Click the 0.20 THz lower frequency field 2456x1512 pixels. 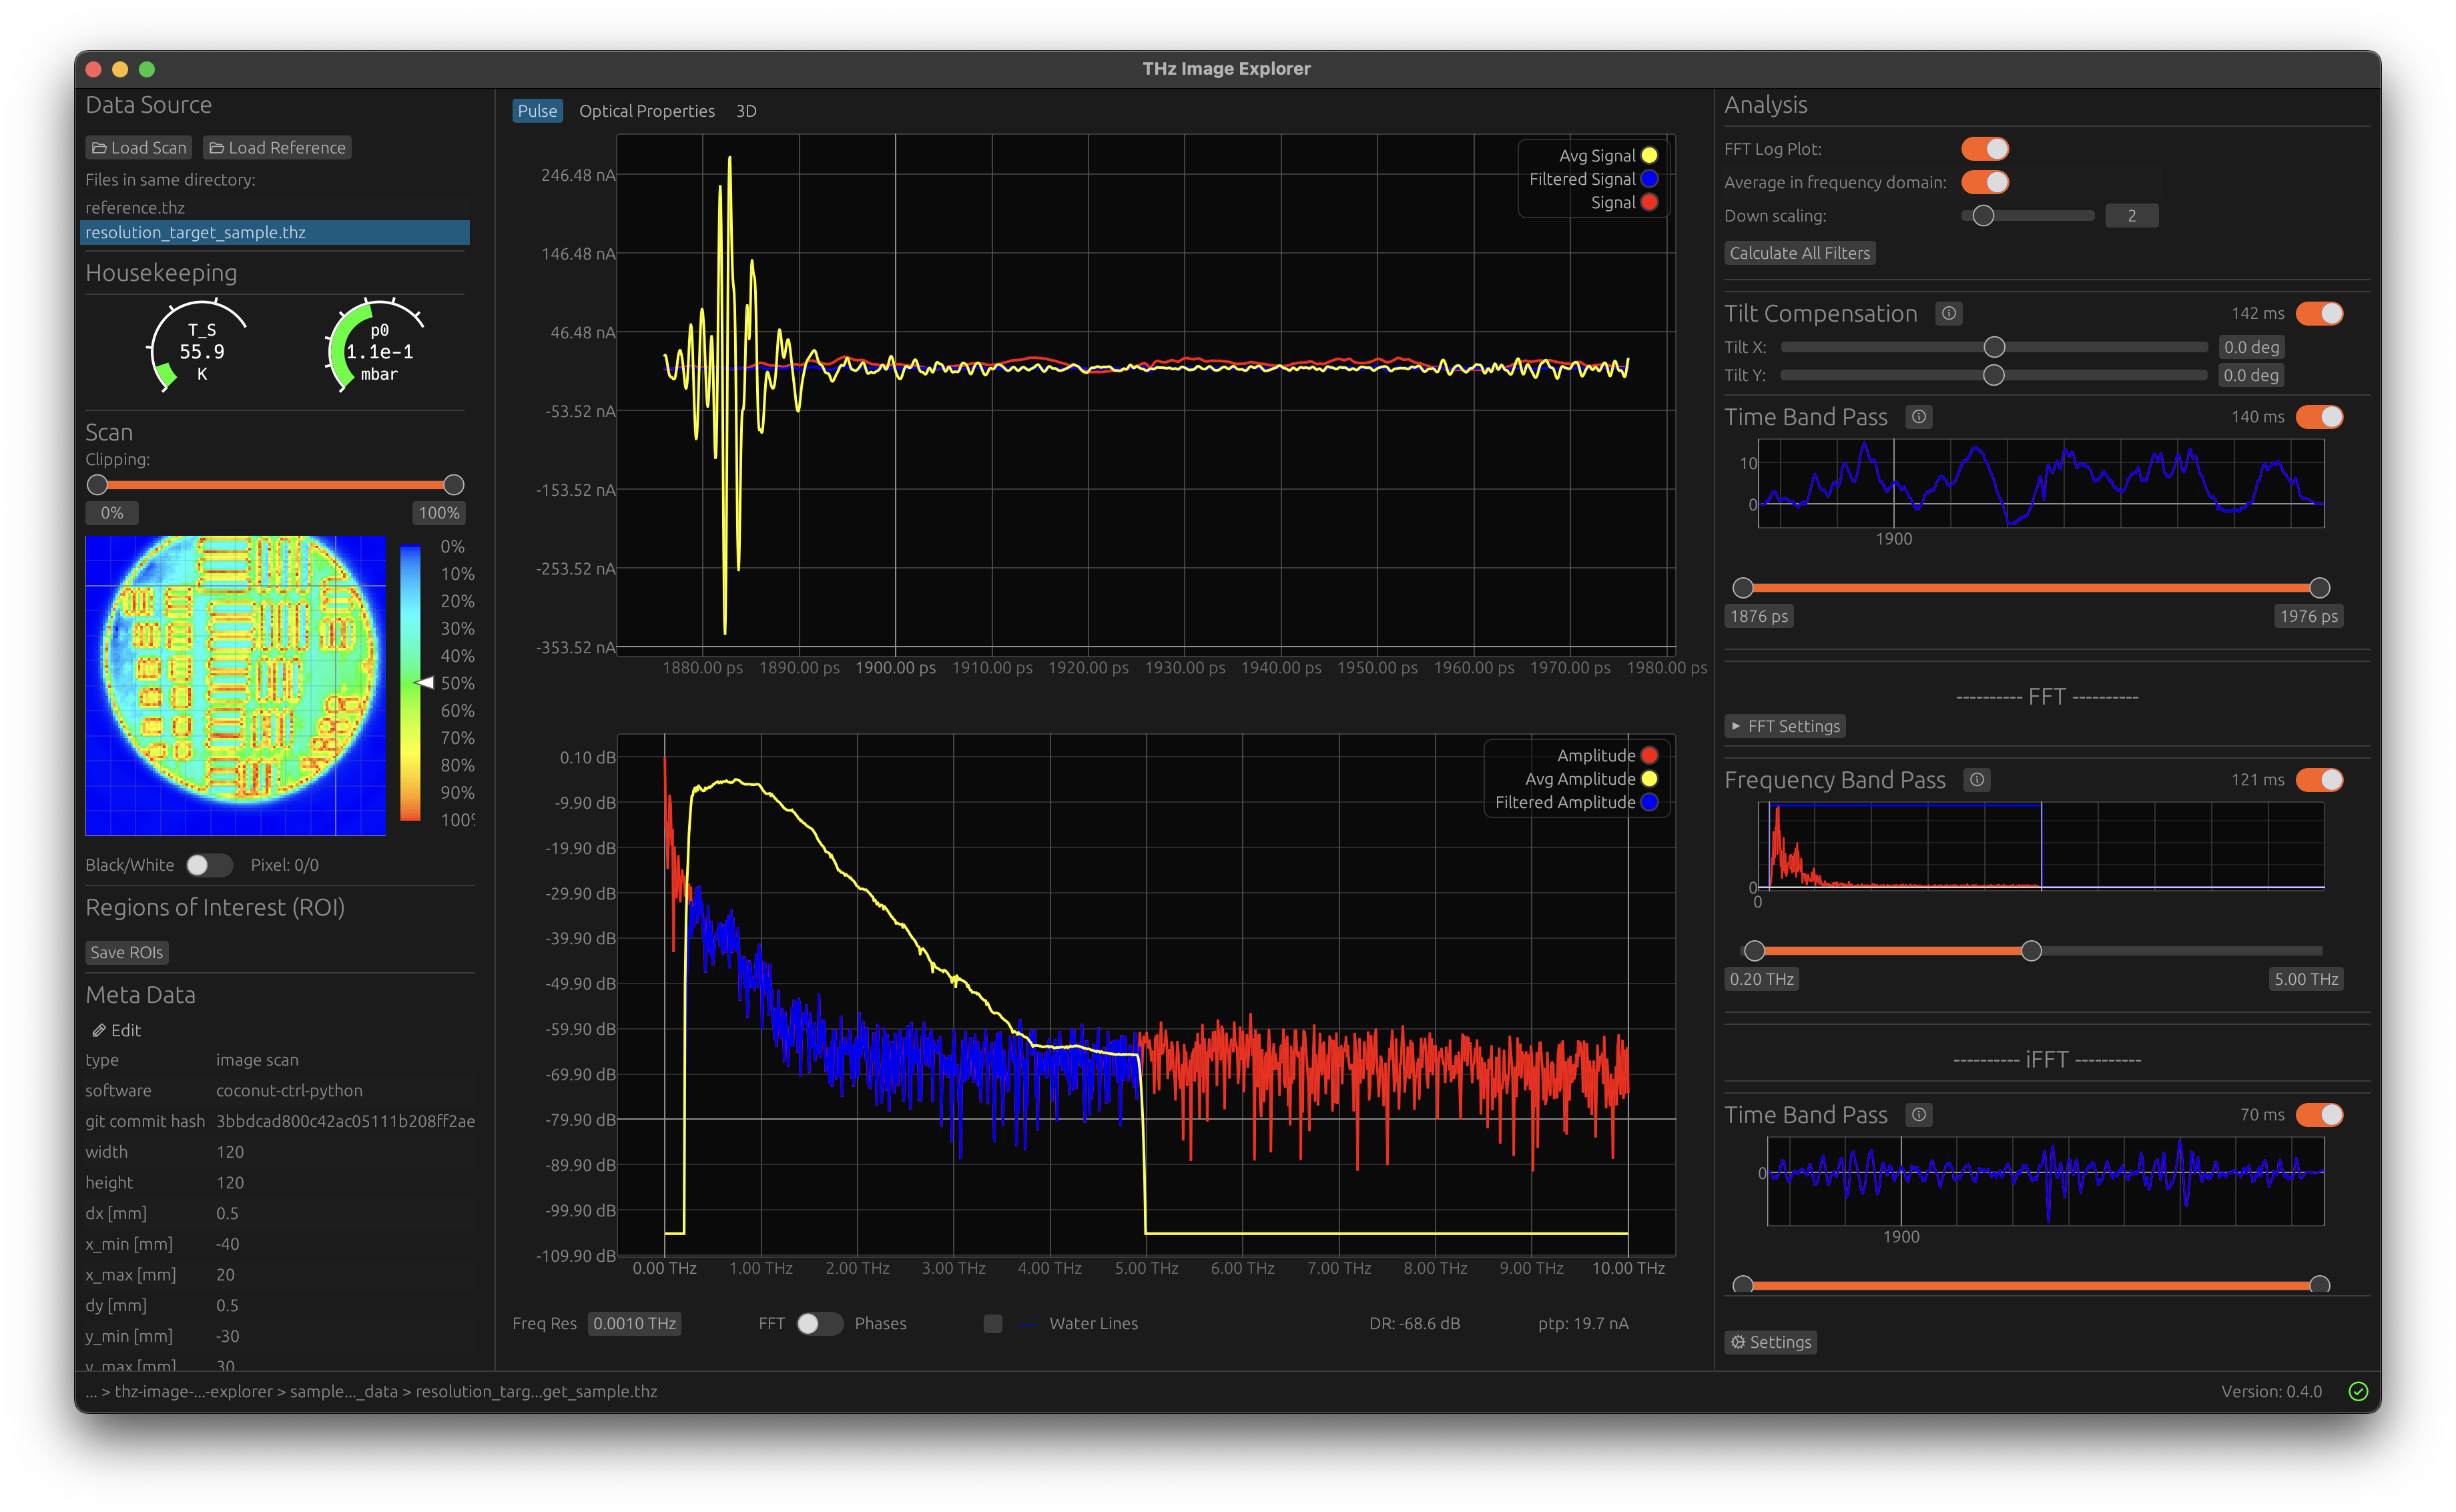coord(1761,980)
